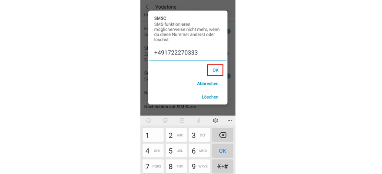382x174 pixels.
Task: Tap the backspace delete key
Action: (x=223, y=135)
